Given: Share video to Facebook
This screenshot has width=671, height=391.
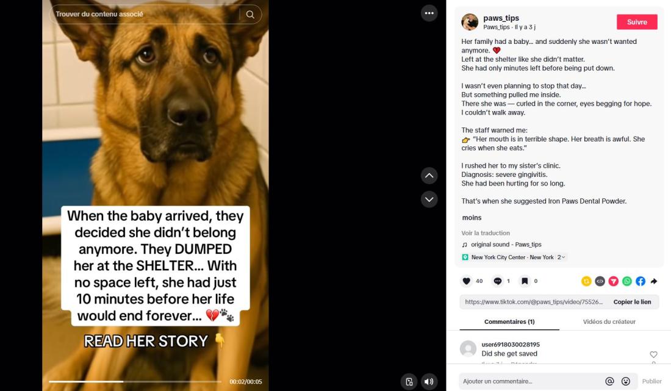Looking at the screenshot, I should 640,281.
